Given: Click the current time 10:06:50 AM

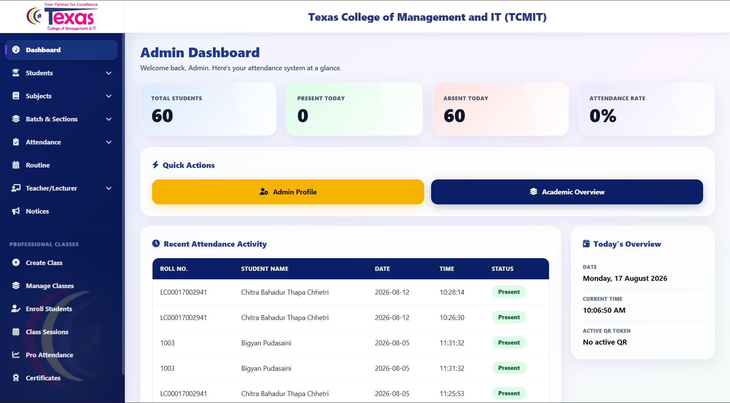Looking at the screenshot, I should [x=604, y=310].
